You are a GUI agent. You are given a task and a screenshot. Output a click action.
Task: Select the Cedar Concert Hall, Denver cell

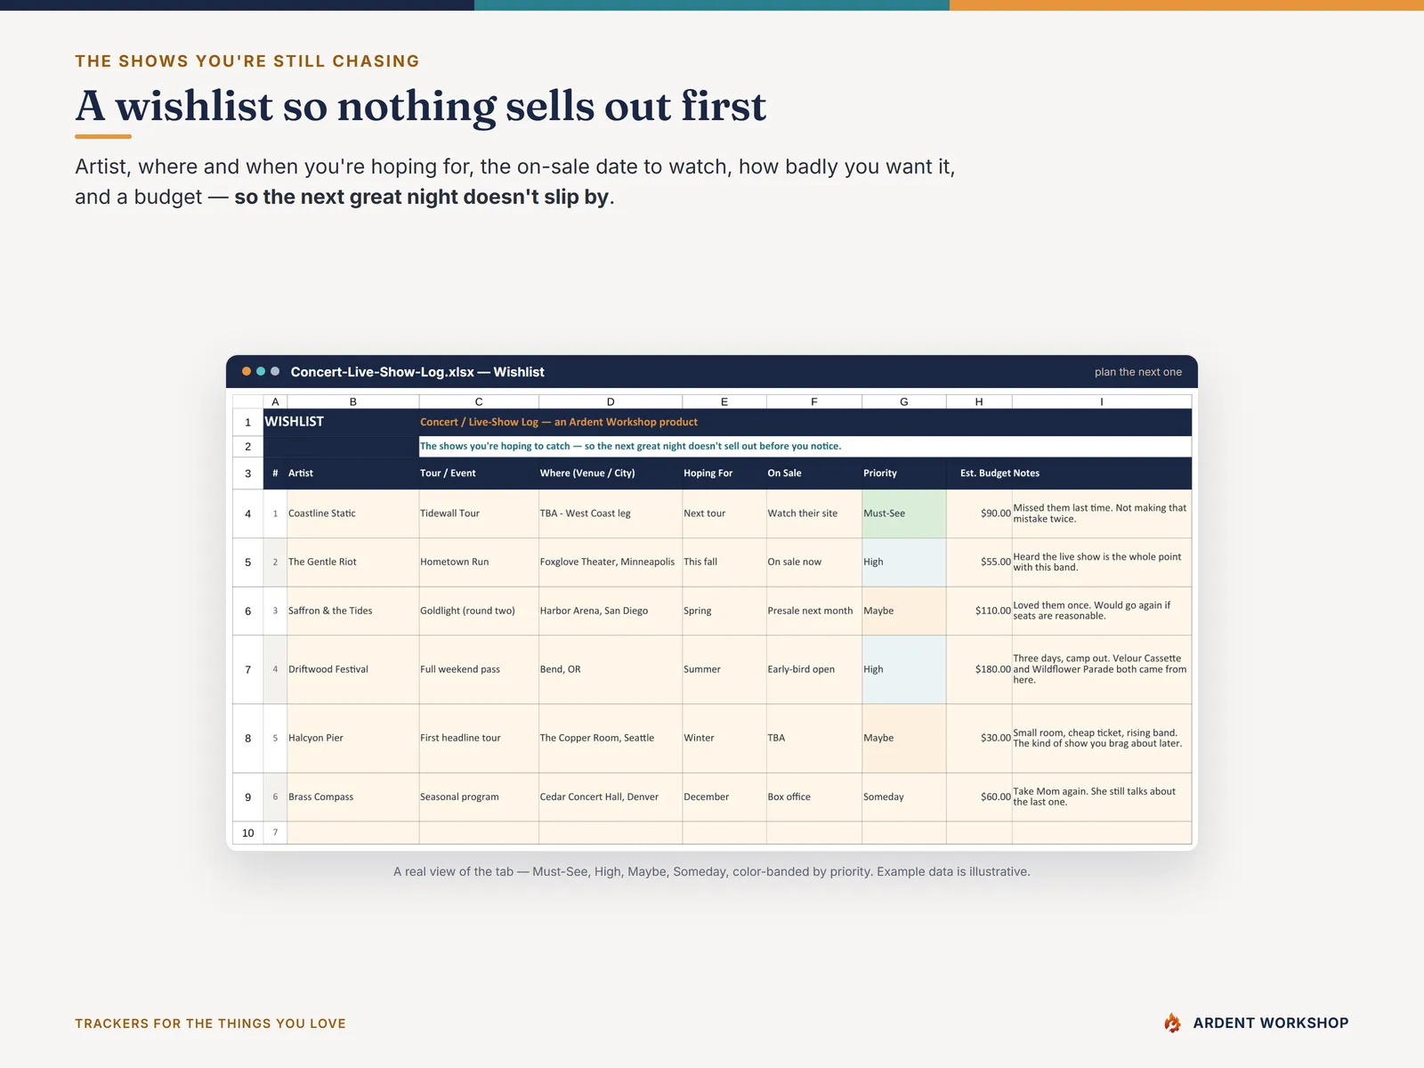[x=611, y=797]
